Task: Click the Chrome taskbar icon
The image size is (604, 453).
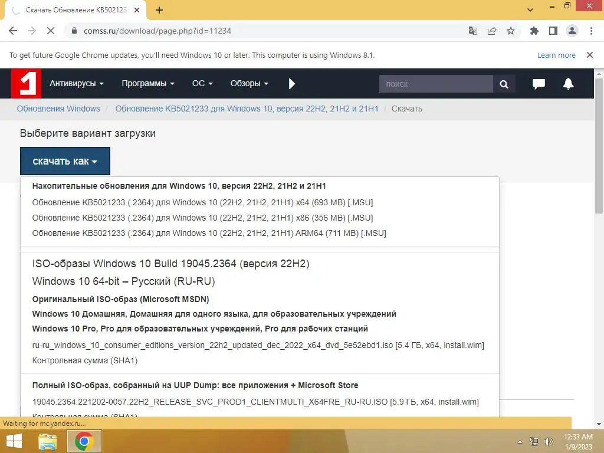Action: click(84, 441)
